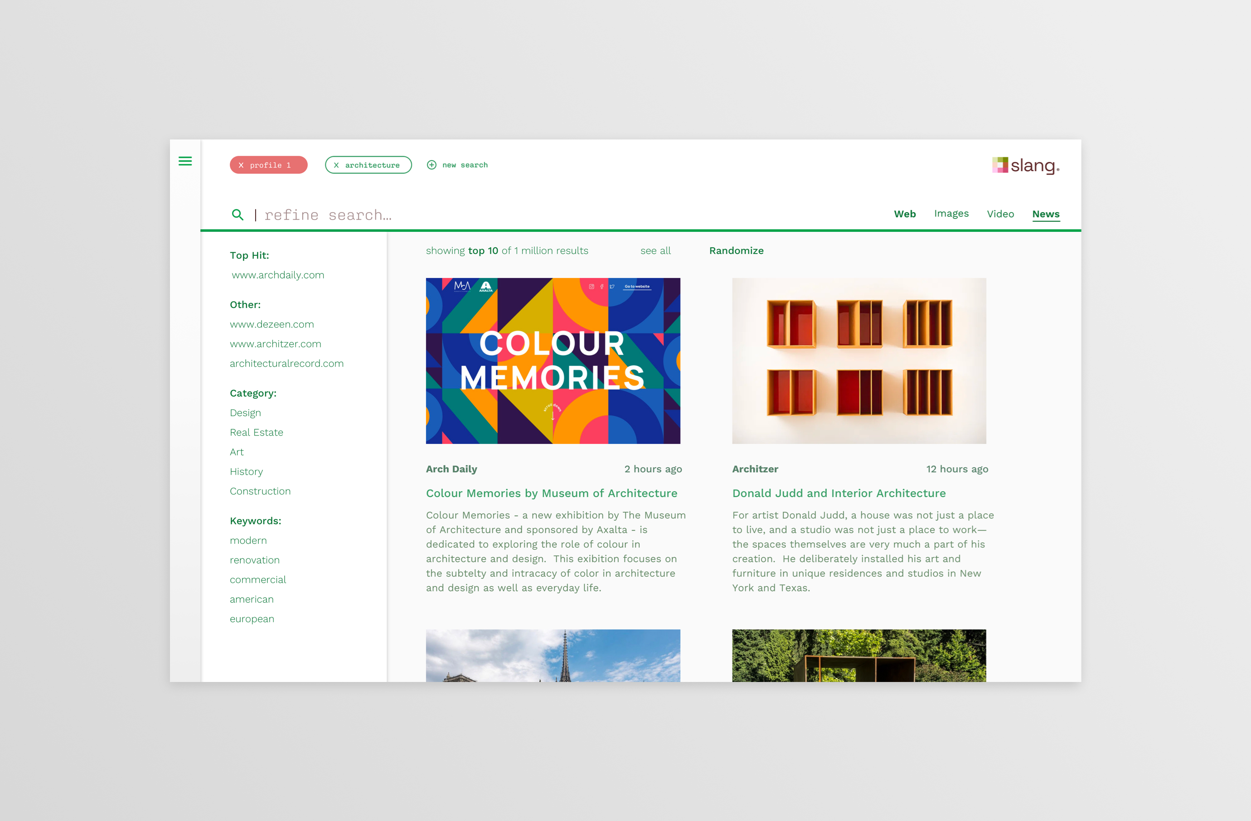Open the hamburger menu icon

click(x=185, y=161)
